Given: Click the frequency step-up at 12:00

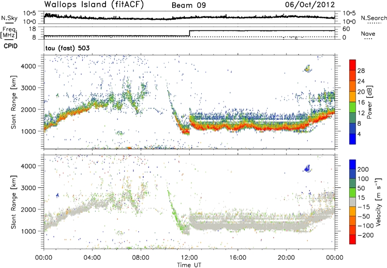Looking at the screenshot, I should [x=189, y=33].
